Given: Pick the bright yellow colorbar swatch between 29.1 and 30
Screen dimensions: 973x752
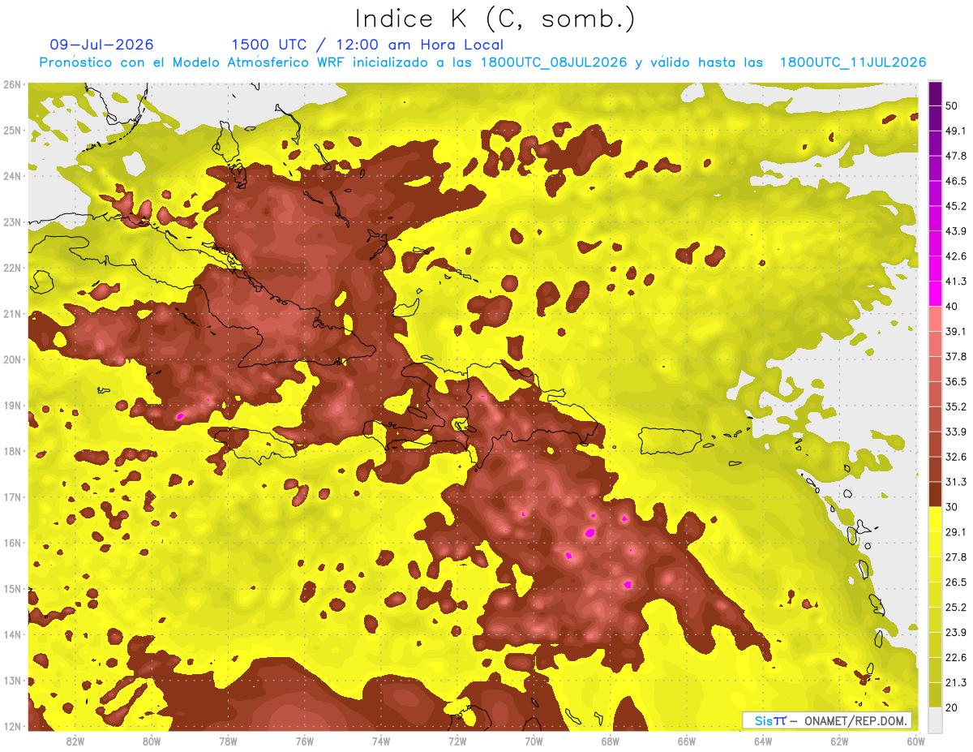Looking at the screenshot, I should coord(935,520).
